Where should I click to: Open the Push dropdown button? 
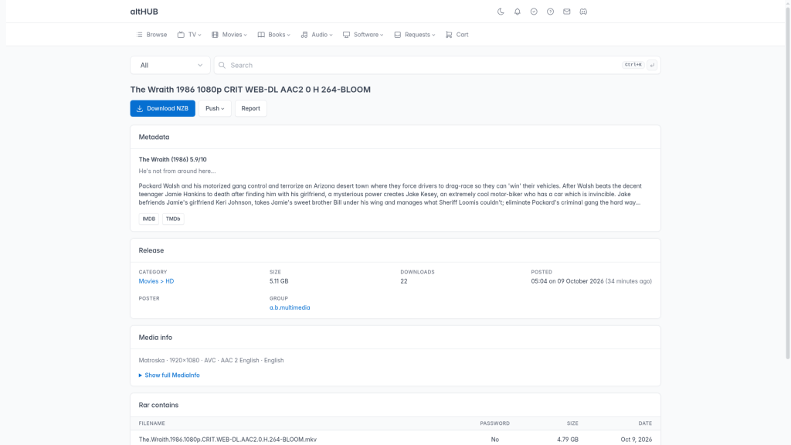tap(215, 108)
